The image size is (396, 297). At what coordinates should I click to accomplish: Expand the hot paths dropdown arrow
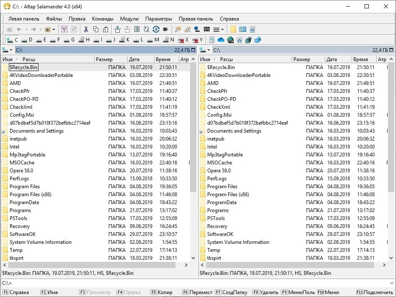point(54,30)
